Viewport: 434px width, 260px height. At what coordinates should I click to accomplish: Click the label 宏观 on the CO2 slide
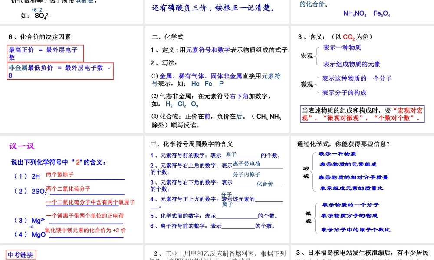tap(307, 56)
